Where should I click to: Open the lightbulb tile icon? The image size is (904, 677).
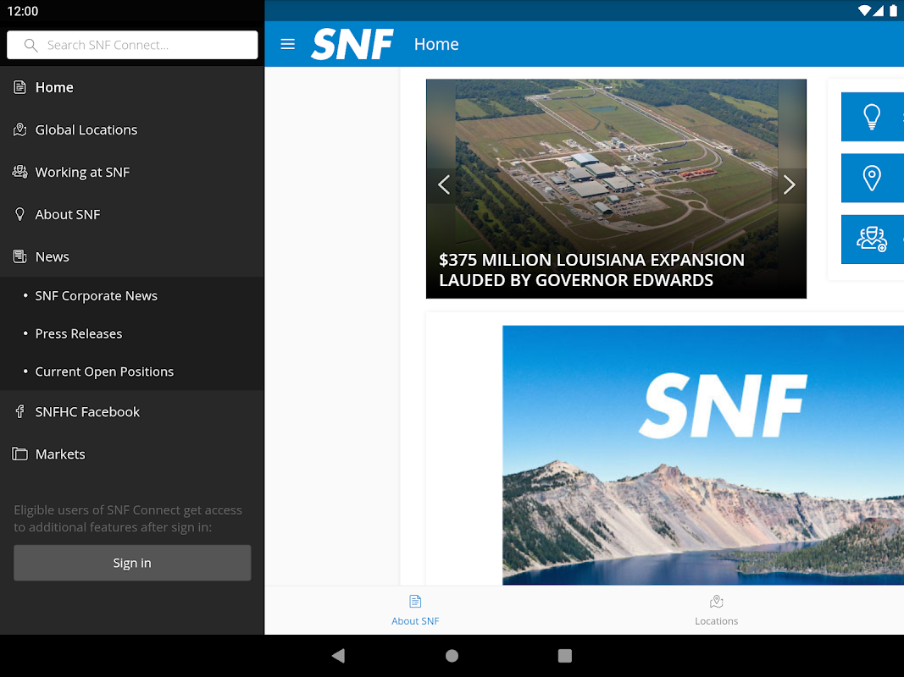click(x=872, y=116)
